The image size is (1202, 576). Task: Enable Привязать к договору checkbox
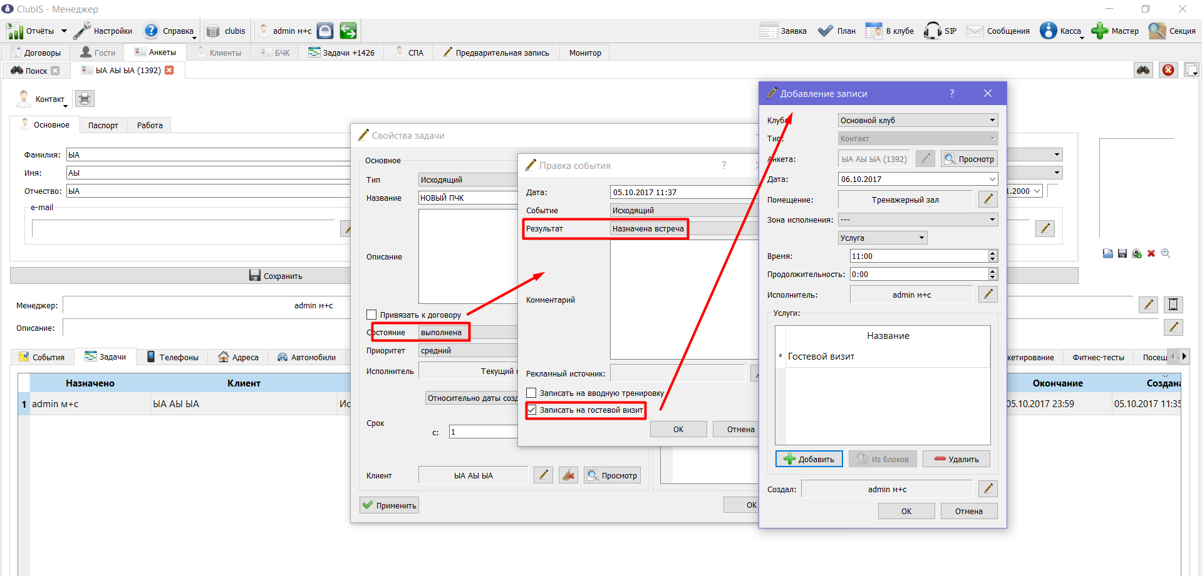pyautogui.click(x=371, y=315)
